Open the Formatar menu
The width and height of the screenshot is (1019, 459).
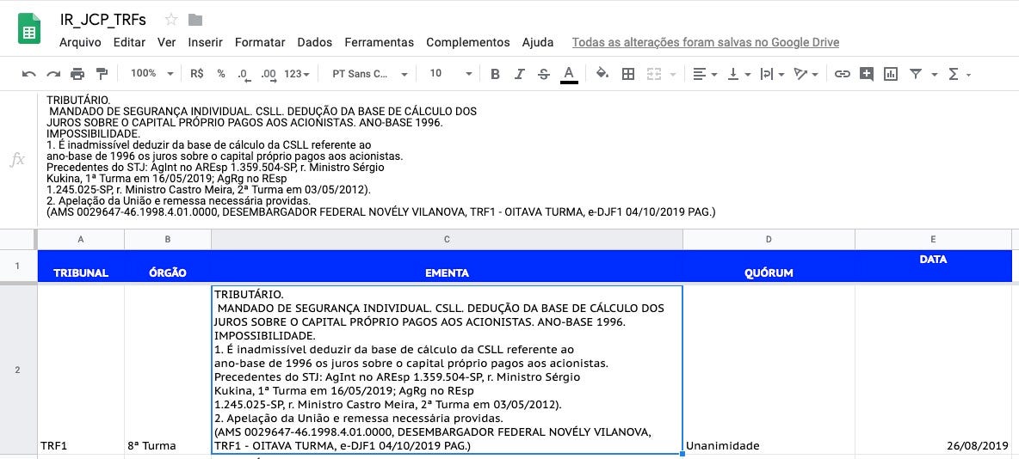pyautogui.click(x=260, y=42)
